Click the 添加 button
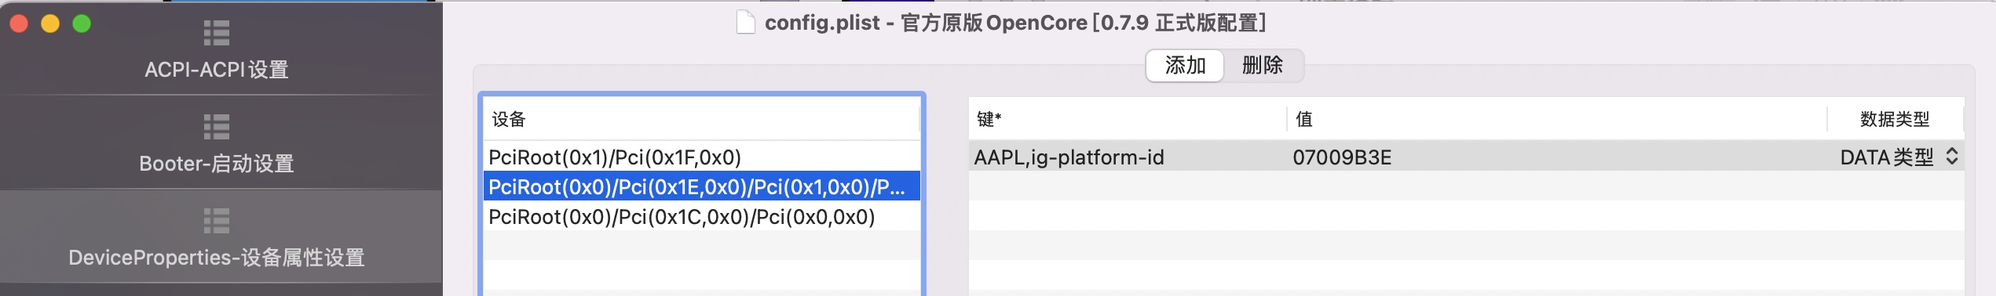1996x296 pixels. [x=1185, y=66]
